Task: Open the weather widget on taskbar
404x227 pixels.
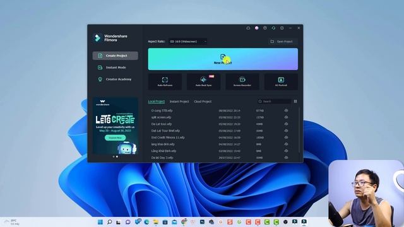Action: pyautogui.click(x=12, y=222)
